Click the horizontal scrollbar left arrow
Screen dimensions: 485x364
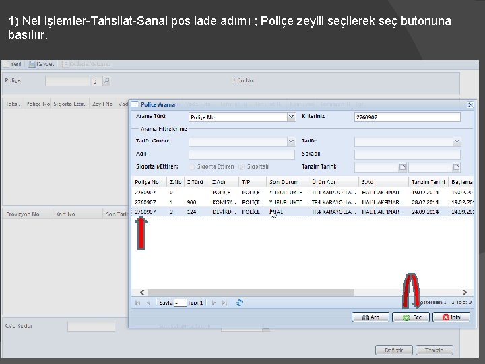(x=142, y=292)
